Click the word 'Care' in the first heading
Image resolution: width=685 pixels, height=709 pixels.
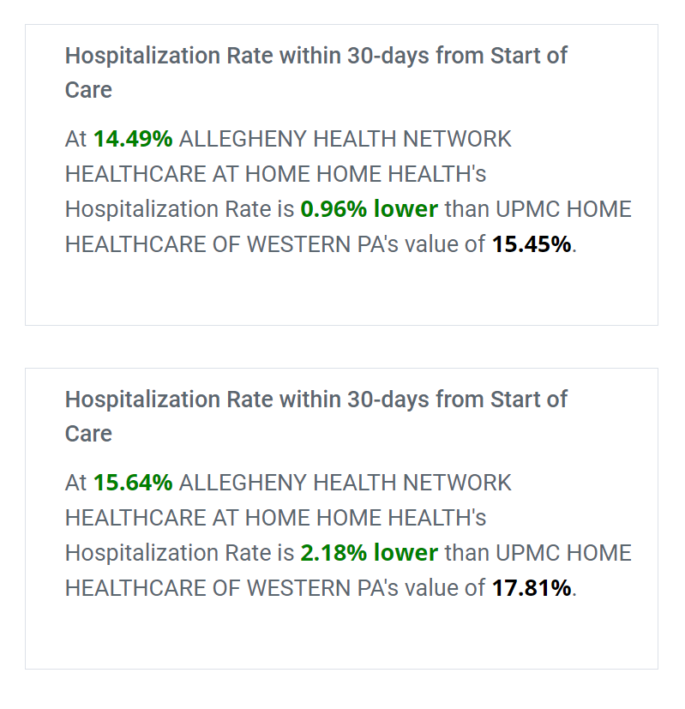[88, 89]
